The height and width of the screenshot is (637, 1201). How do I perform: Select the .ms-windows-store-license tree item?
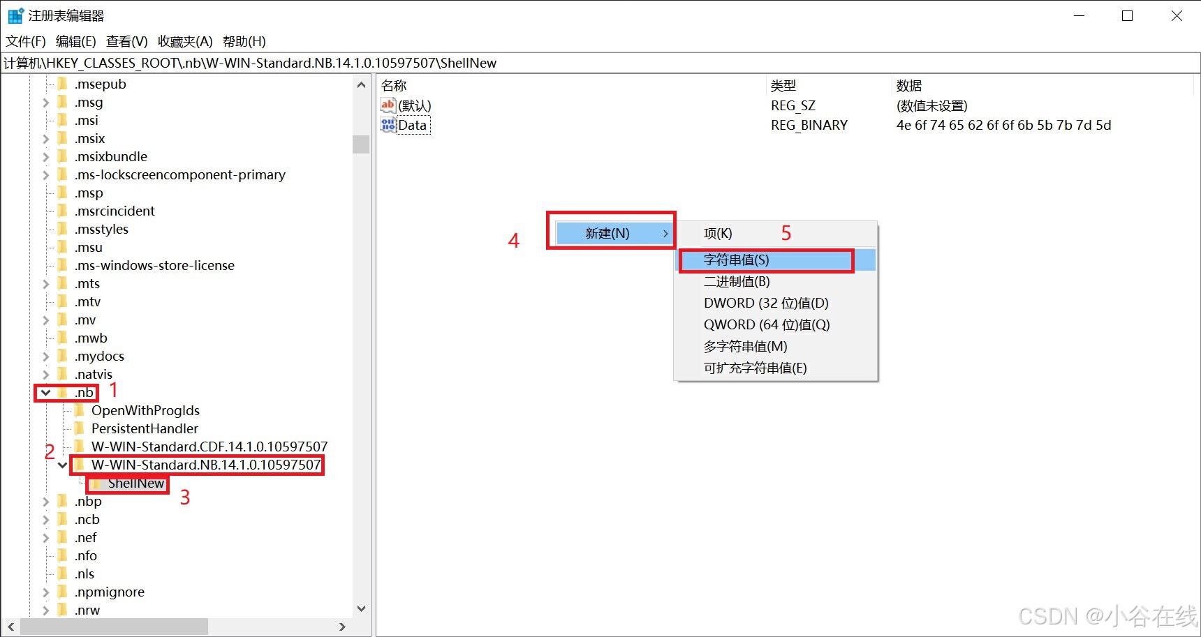point(154,265)
